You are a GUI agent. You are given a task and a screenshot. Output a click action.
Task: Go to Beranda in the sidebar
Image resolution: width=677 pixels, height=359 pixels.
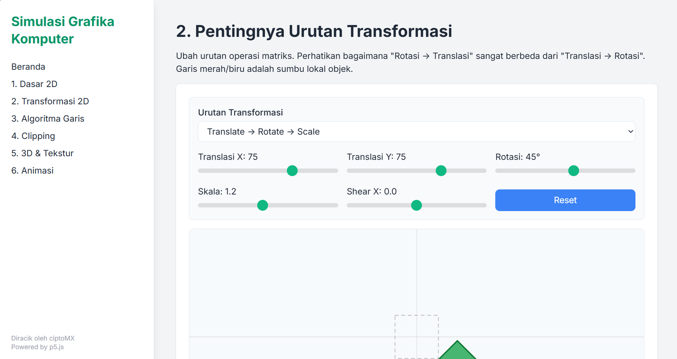click(28, 67)
